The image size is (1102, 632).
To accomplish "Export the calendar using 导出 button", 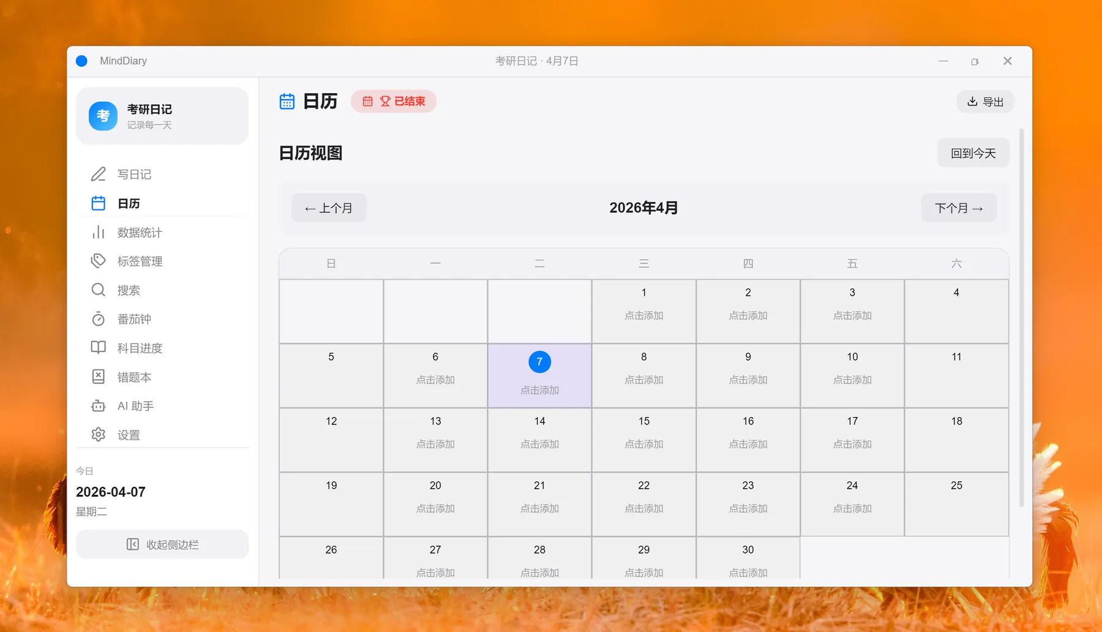I will pos(985,102).
